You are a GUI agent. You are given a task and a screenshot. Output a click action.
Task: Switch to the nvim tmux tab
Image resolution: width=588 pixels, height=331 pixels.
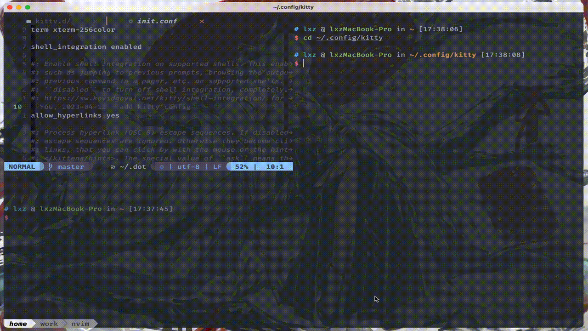[x=80, y=324]
